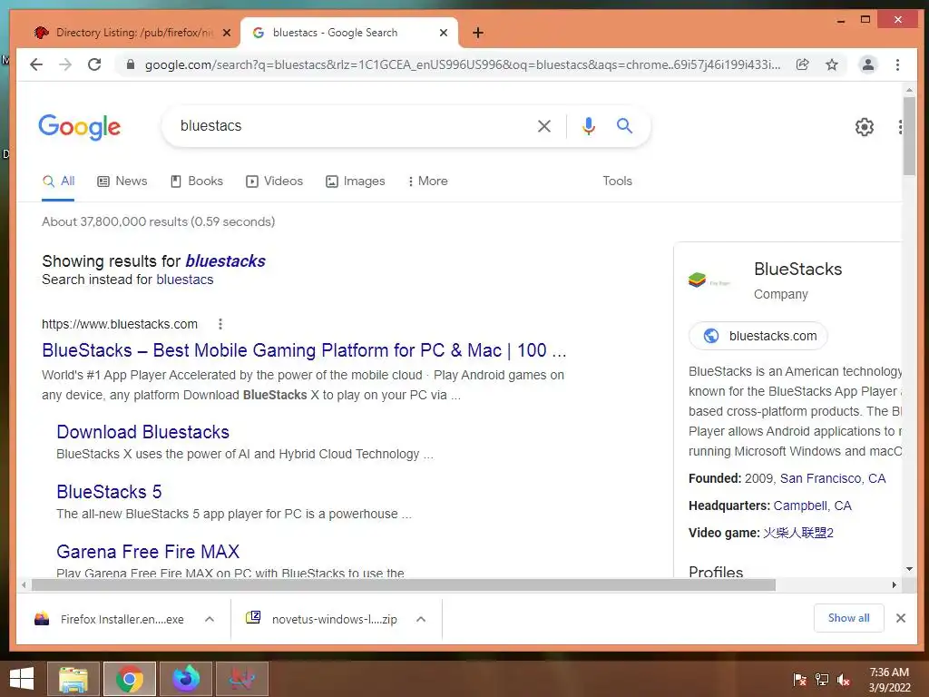929x697 pixels.
Task: Open File Explorer from taskbar
Action: [x=73, y=679]
